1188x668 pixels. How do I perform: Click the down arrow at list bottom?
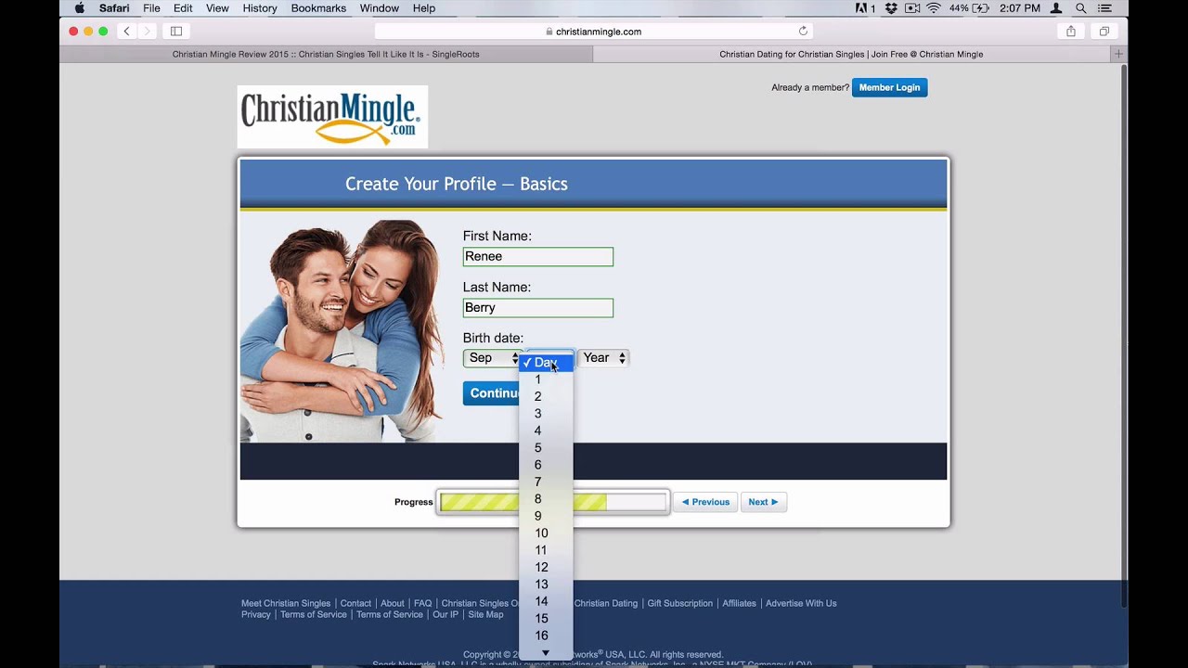pyautogui.click(x=546, y=653)
